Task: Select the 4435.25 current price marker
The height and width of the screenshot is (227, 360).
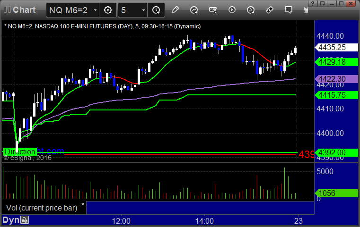Action: [x=336, y=47]
